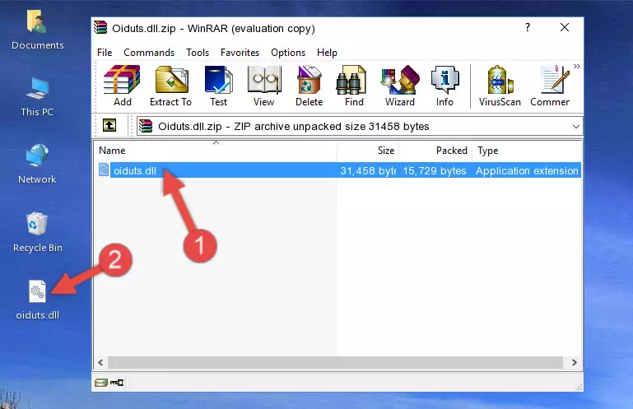Open the Help menu

327,53
